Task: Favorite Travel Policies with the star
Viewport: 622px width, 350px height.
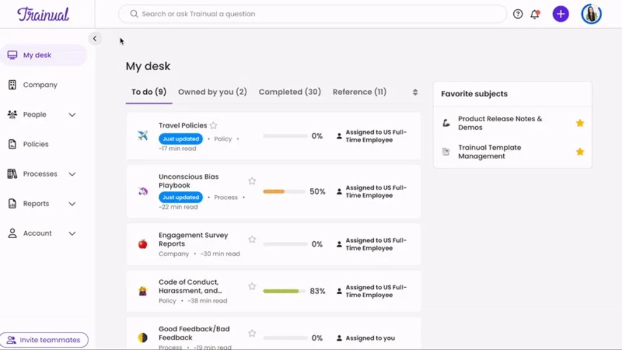Action: coord(213,125)
